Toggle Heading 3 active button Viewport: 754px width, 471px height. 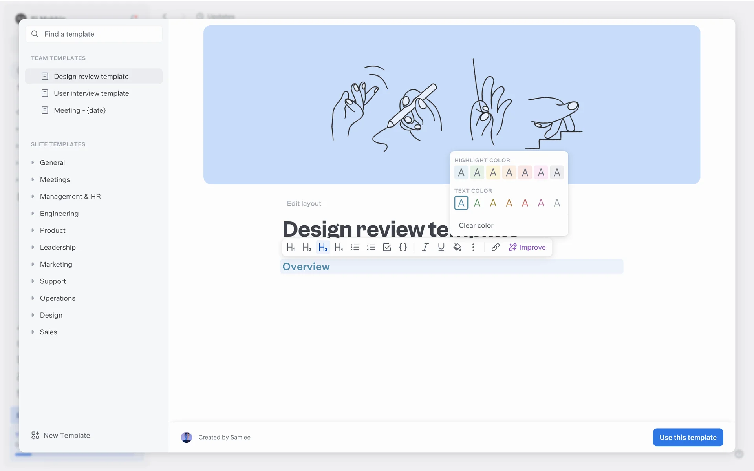click(323, 247)
